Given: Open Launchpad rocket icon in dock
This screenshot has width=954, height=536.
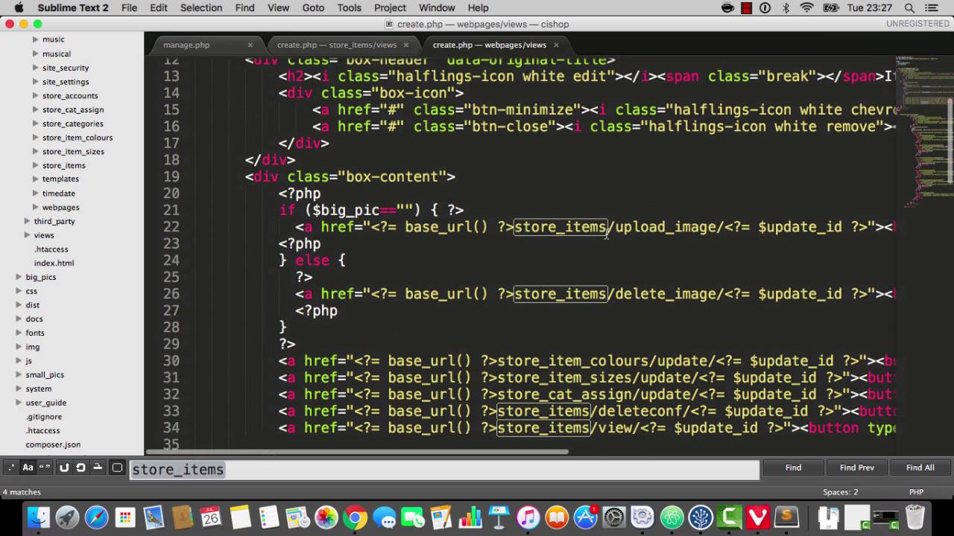Looking at the screenshot, I should coord(68,517).
